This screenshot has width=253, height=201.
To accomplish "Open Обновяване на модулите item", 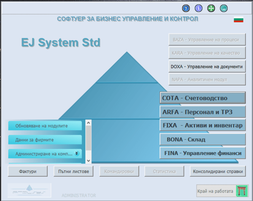I will pos(45,126).
